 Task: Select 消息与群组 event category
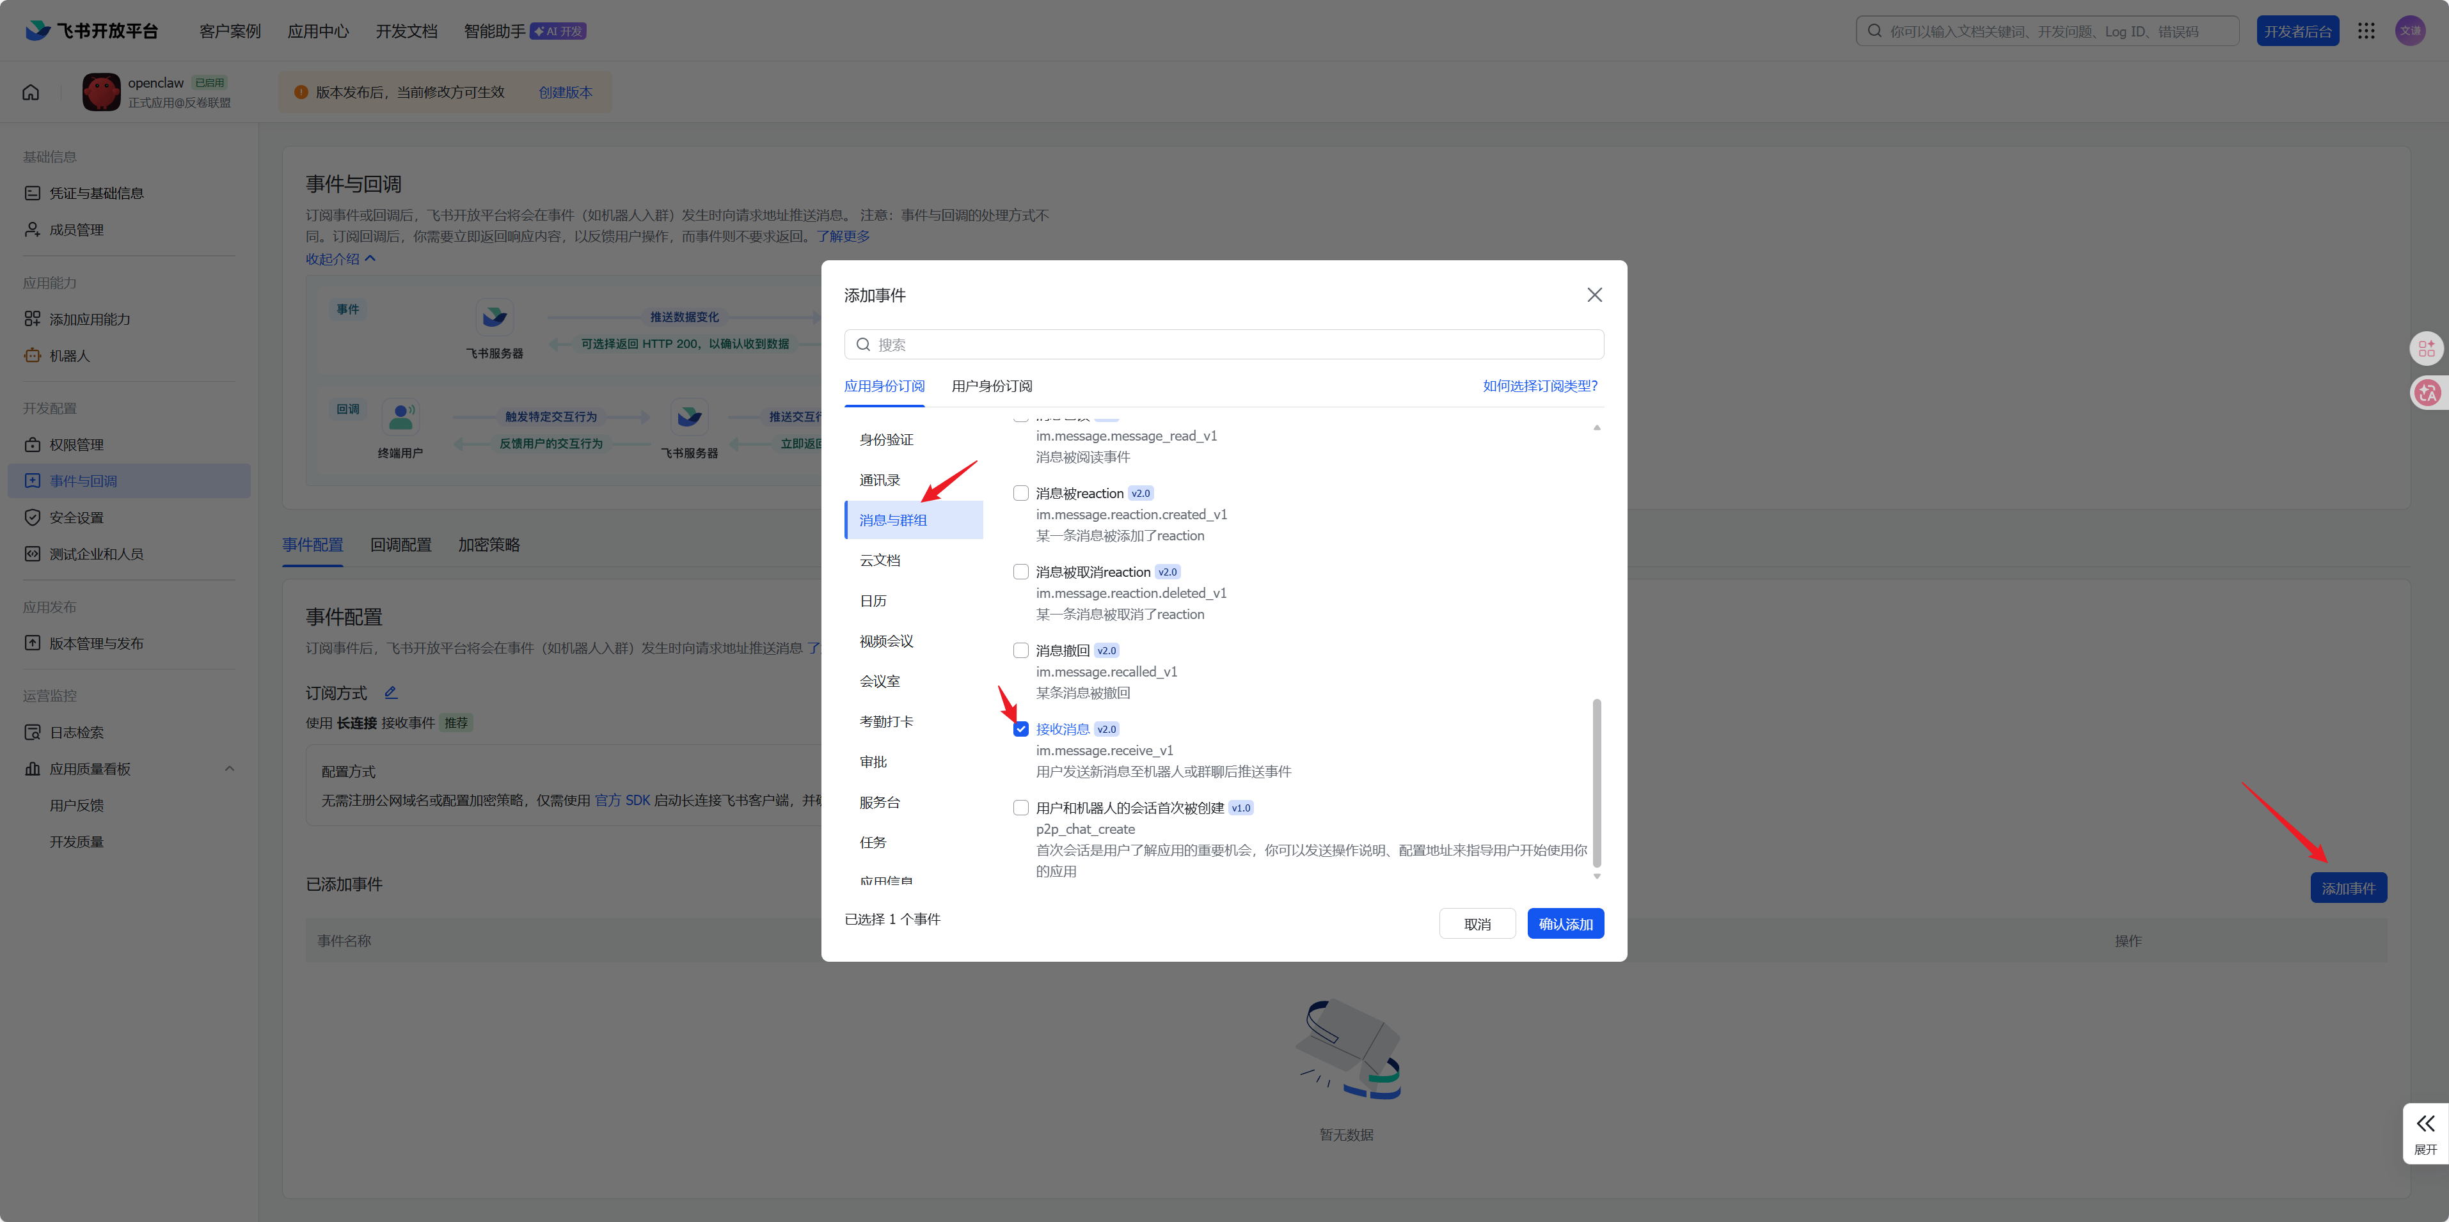(x=914, y=520)
